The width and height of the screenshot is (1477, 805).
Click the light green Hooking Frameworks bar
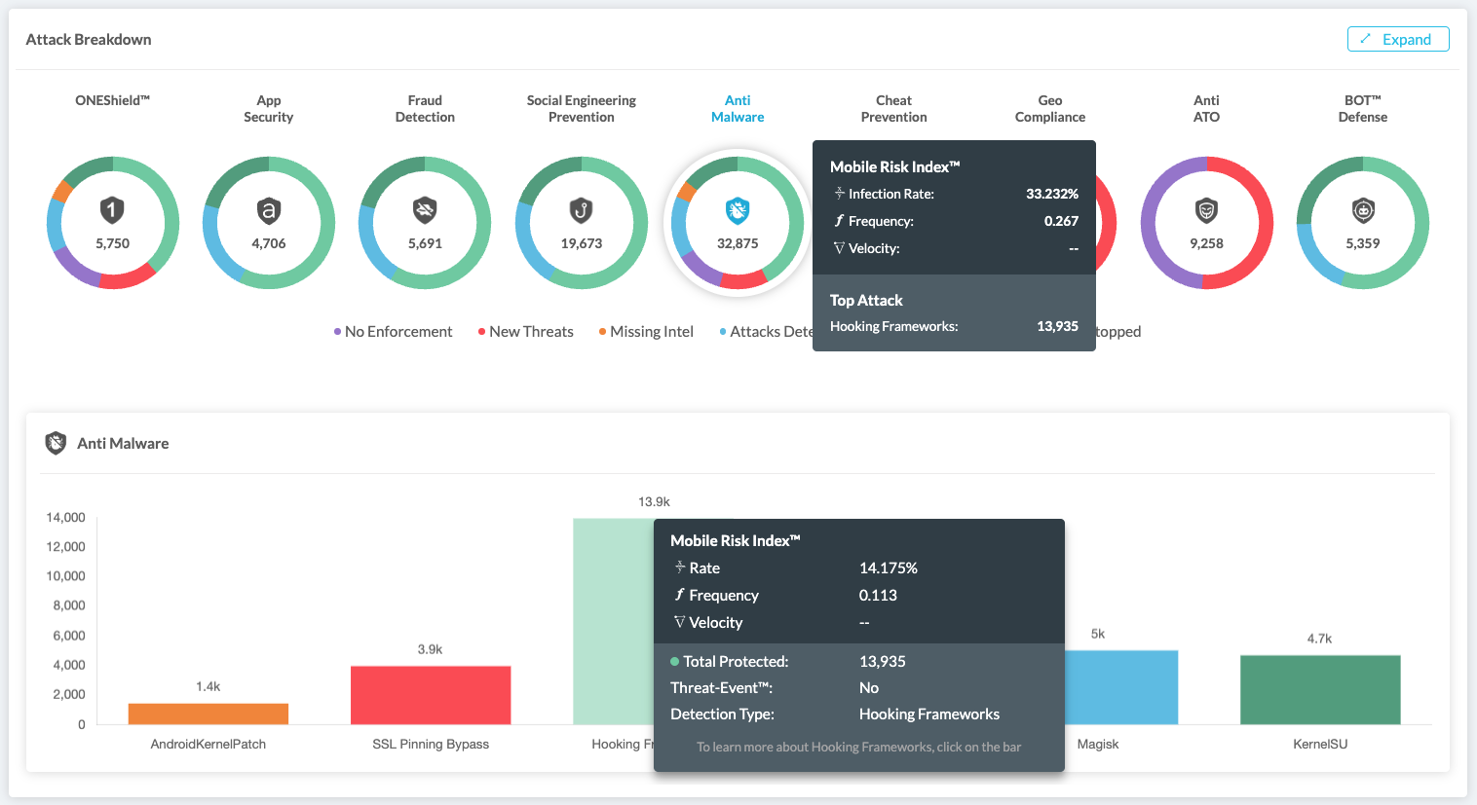click(x=613, y=621)
